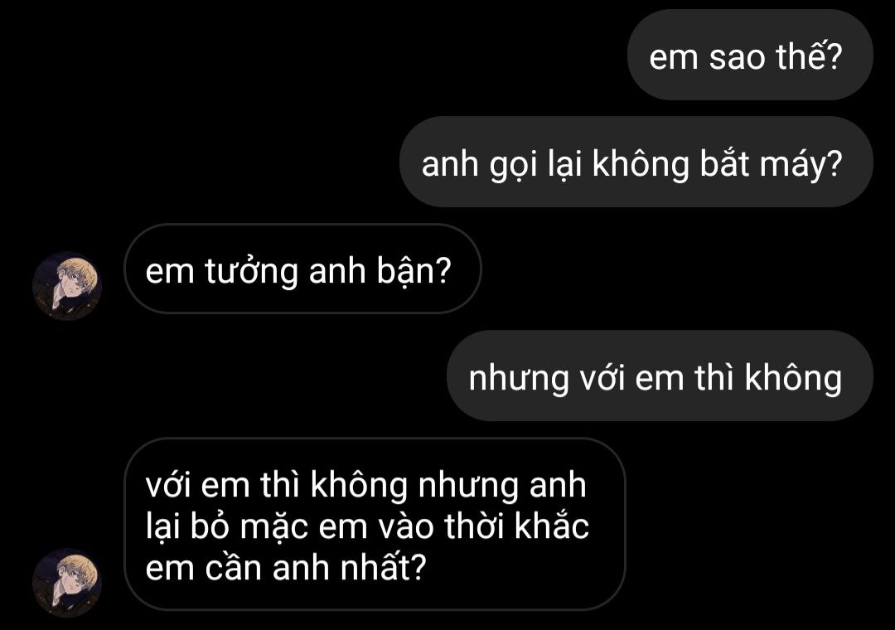Click the avatar beside "em tưởng anh bận?"

pos(67,286)
